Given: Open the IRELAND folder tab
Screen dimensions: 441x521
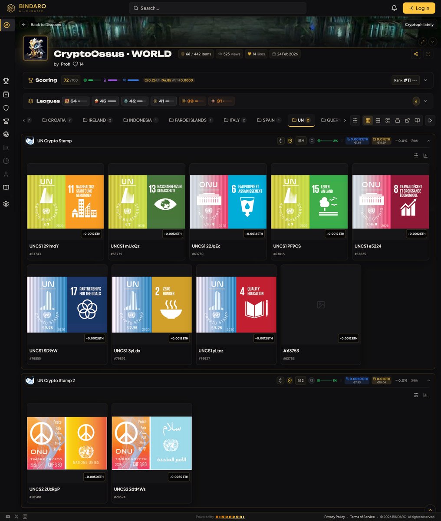Looking at the screenshot, I should pos(98,120).
